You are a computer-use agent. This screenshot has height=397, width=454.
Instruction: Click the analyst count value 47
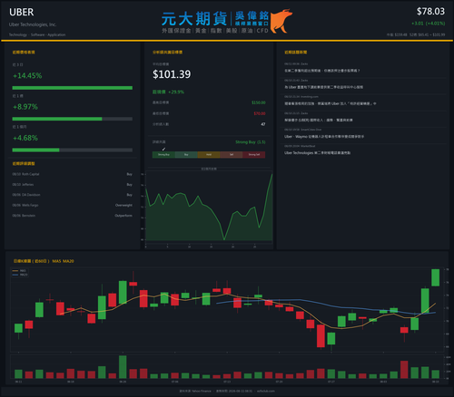(263, 124)
